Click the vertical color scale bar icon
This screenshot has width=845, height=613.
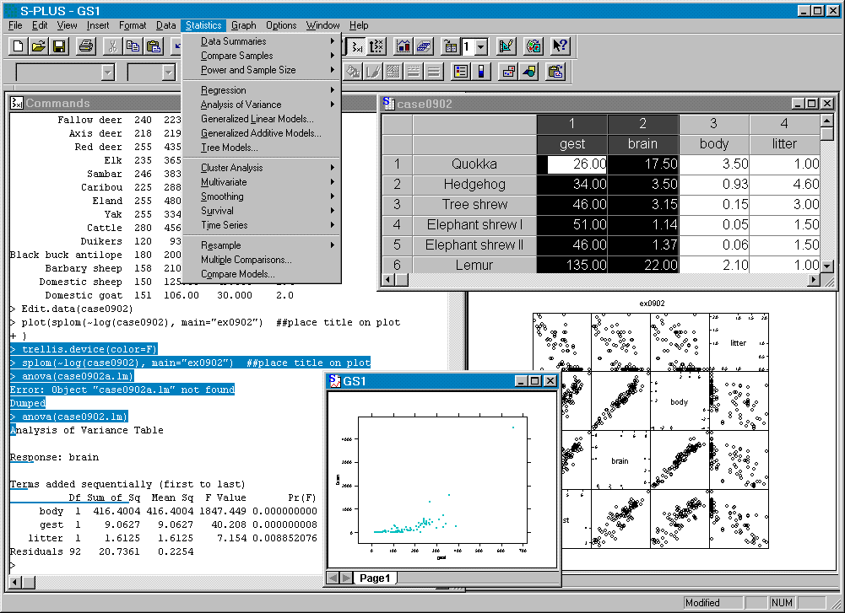coord(481,72)
